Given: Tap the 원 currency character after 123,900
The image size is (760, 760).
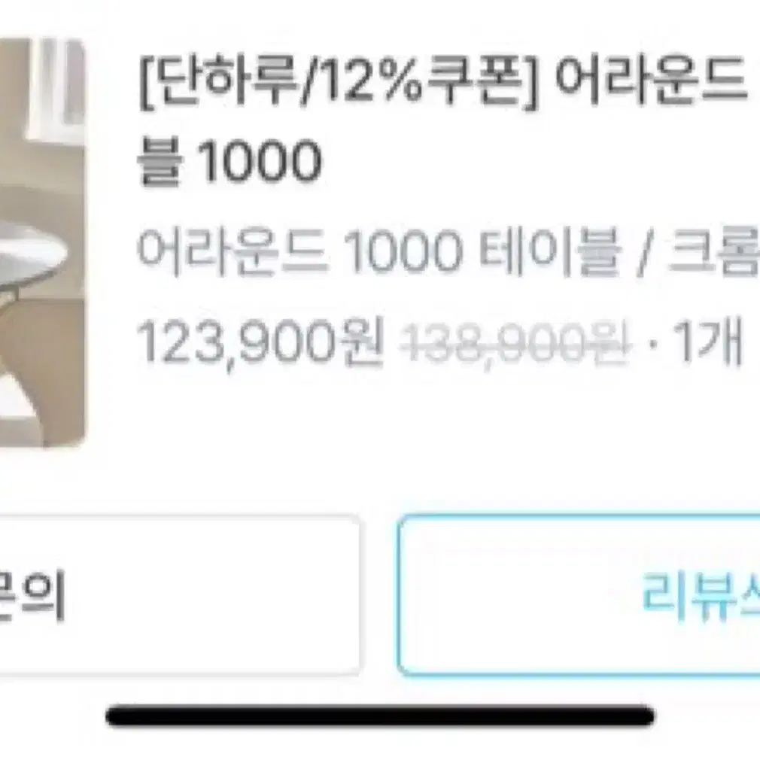Looking at the screenshot, I should point(362,341).
